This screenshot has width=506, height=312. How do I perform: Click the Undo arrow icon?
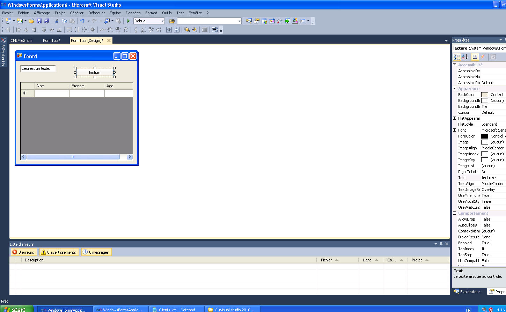pos(82,21)
